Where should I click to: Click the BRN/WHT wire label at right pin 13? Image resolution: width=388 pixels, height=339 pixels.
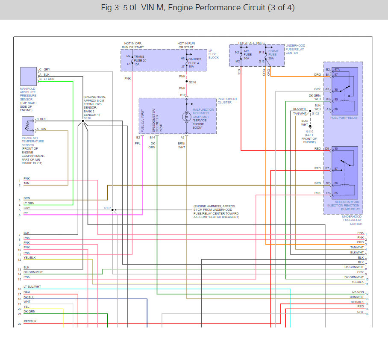coord(357,297)
